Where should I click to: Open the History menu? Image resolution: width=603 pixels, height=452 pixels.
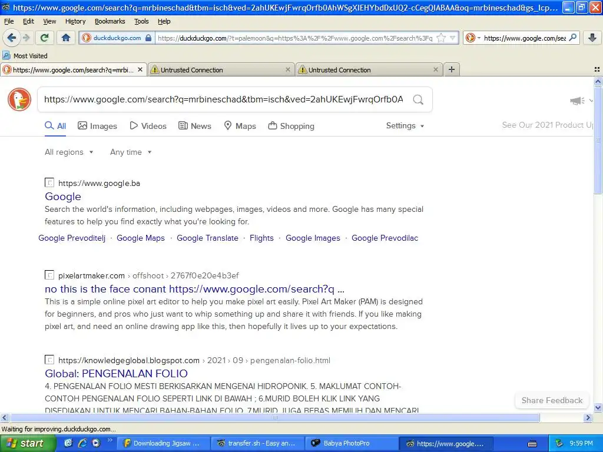click(x=75, y=21)
